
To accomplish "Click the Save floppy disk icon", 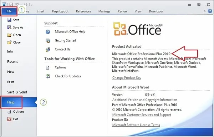I will click(9, 20).
